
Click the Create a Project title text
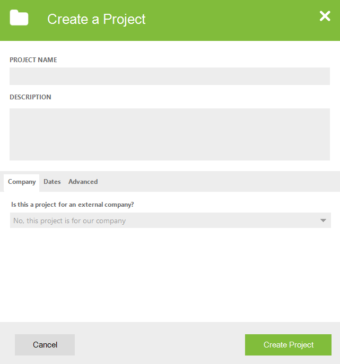click(97, 19)
